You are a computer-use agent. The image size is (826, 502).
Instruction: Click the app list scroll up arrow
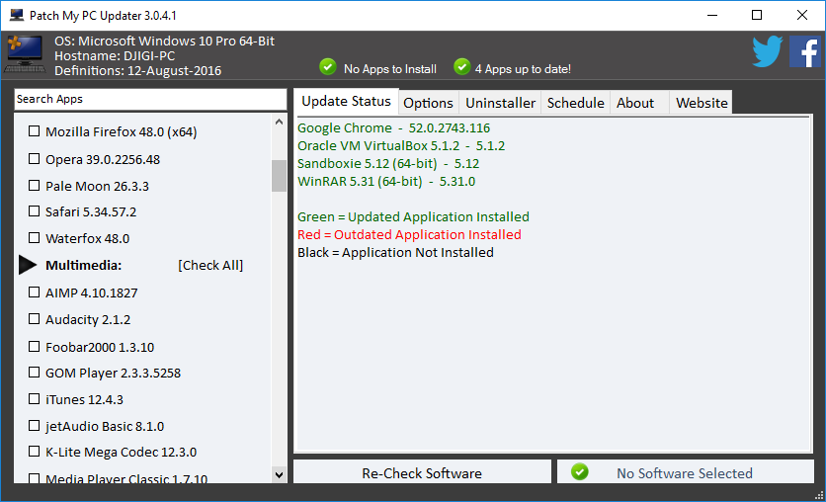point(280,122)
